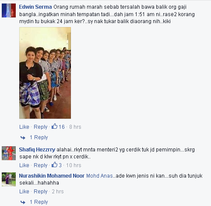The height and width of the screenshot is (206, 211).
Task: Click thumbs-up icon with 3 likes
Action: point(54,165)
